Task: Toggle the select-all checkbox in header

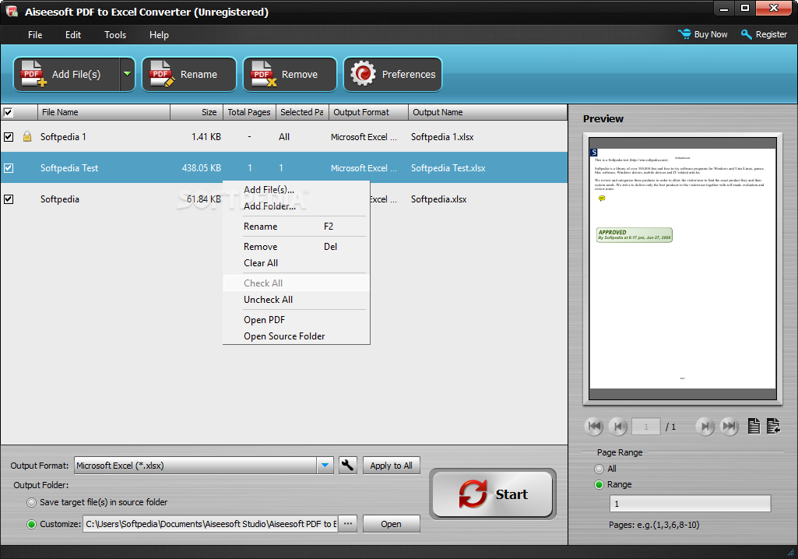Action: [8, 112]
